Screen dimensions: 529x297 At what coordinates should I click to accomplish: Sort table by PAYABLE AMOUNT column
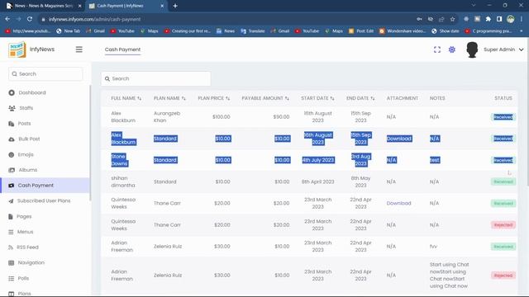point(265,98)
